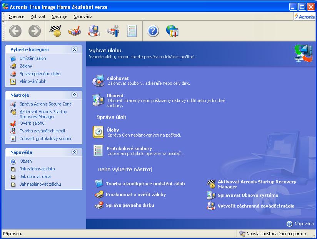
Task: Click icon beside Prozkoumat a ověřit zálohy
Action: click(x=99, y=194)
